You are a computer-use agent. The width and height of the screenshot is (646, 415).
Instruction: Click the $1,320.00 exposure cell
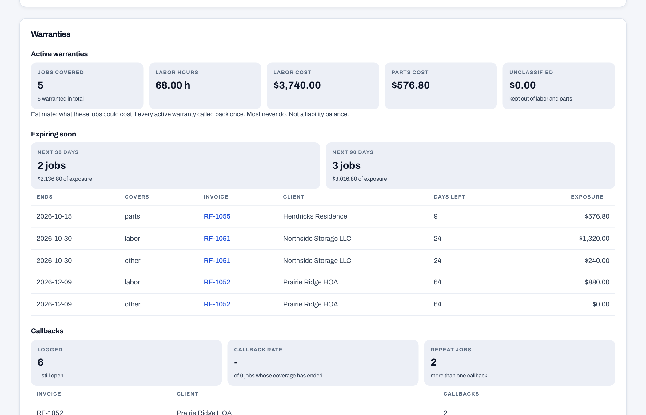(594, 239)
